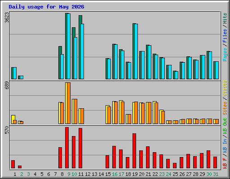
Task: Click the green day 24 axis label
Action: pos(168,174)
